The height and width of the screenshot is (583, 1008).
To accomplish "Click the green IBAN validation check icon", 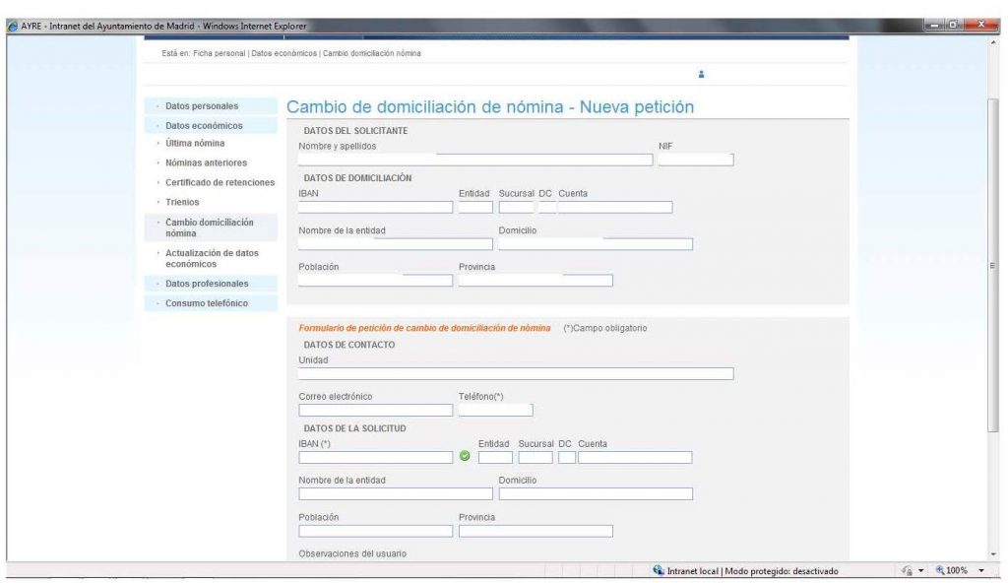I will 465,457.
